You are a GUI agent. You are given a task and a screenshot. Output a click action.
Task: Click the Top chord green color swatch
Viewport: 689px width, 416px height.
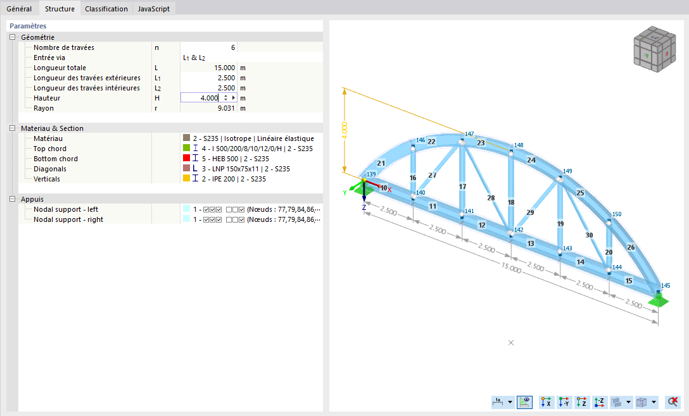click(186, 148)
